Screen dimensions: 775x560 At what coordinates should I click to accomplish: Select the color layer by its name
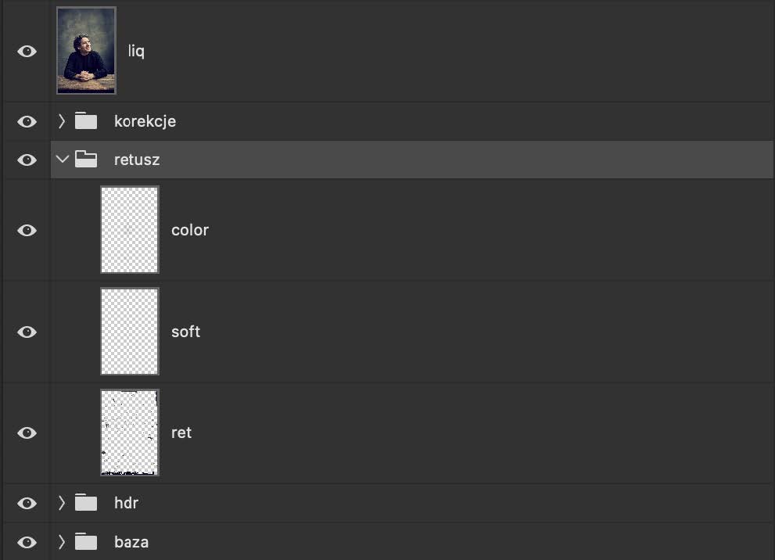190,229
